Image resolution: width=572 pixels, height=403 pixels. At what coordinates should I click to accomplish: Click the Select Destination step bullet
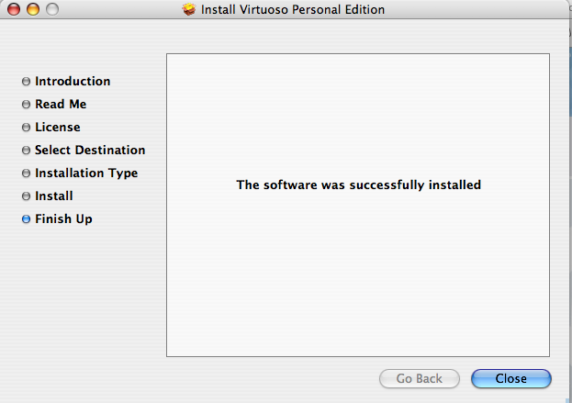(26, 151)
